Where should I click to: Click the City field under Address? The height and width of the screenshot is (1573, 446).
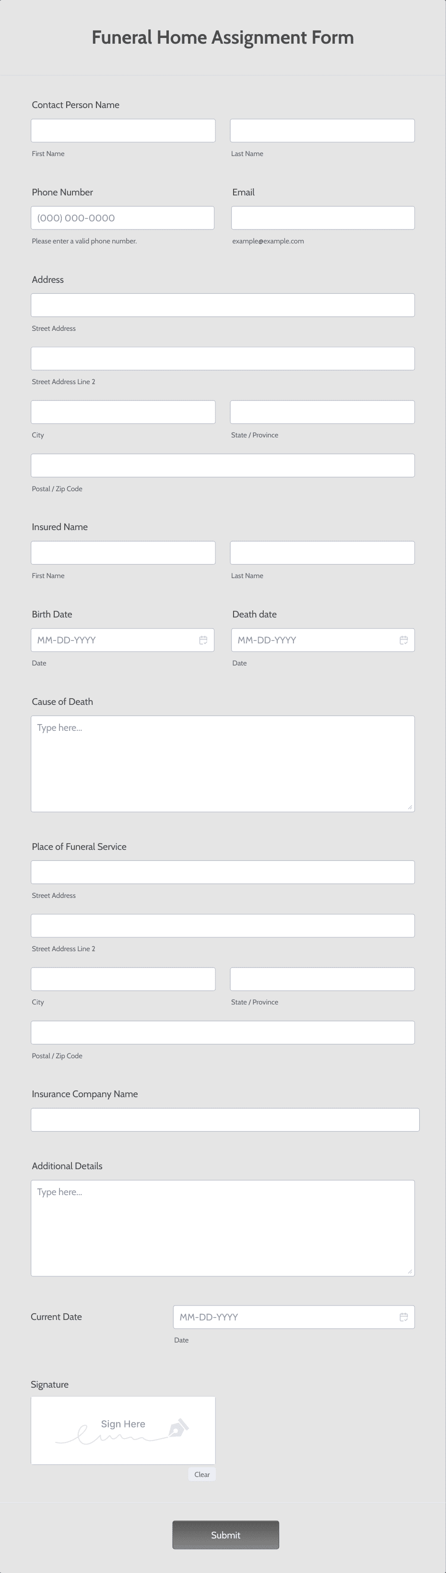(x=123, y=411)
